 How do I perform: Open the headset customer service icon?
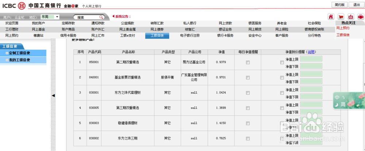coord(361,17)
